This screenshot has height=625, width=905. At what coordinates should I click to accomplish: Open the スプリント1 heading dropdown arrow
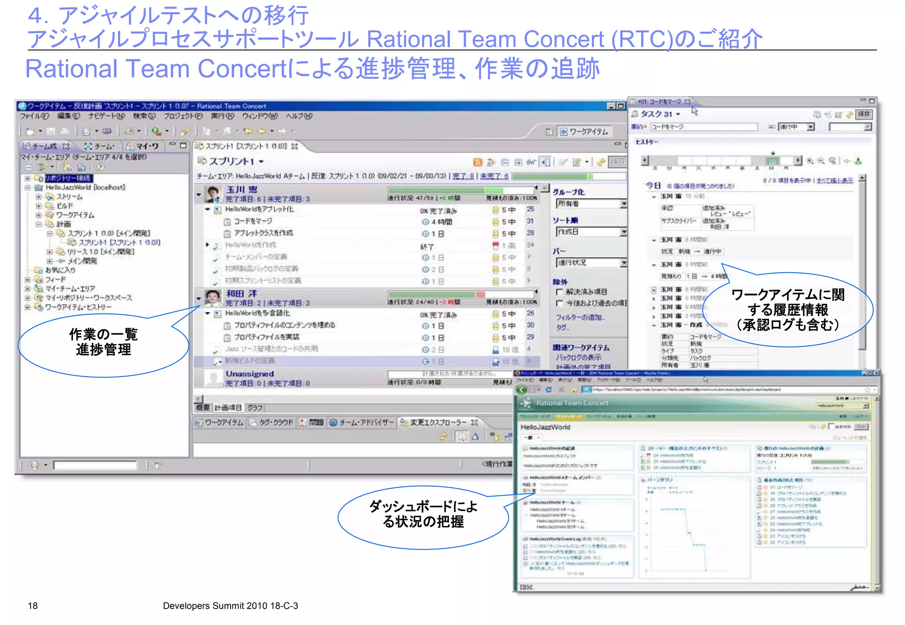261,162
